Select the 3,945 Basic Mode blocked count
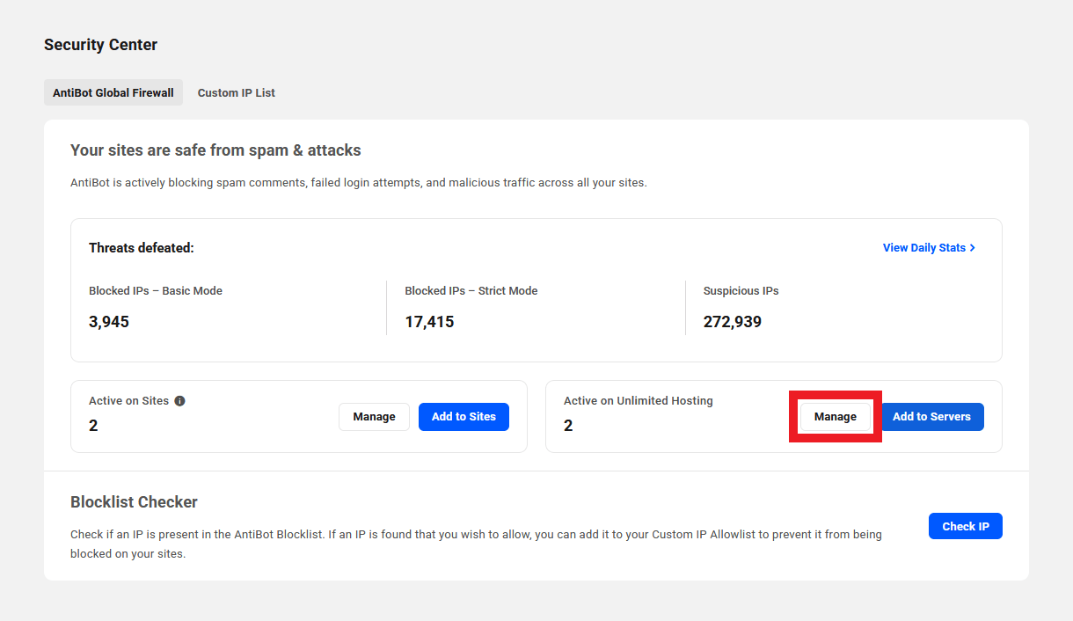This screenshot has width=1073, height=621. (x=109, y=322)
